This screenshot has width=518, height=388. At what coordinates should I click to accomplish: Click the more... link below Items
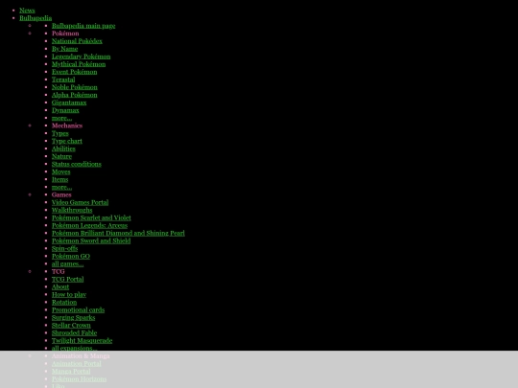coord(61,188)
